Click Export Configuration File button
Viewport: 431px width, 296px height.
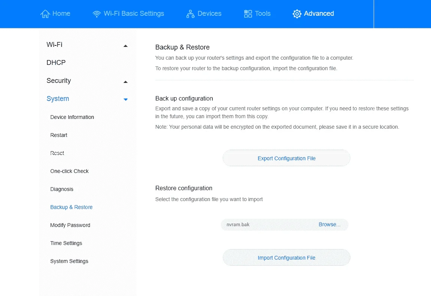pyautogui.click(x=287, y=158)
